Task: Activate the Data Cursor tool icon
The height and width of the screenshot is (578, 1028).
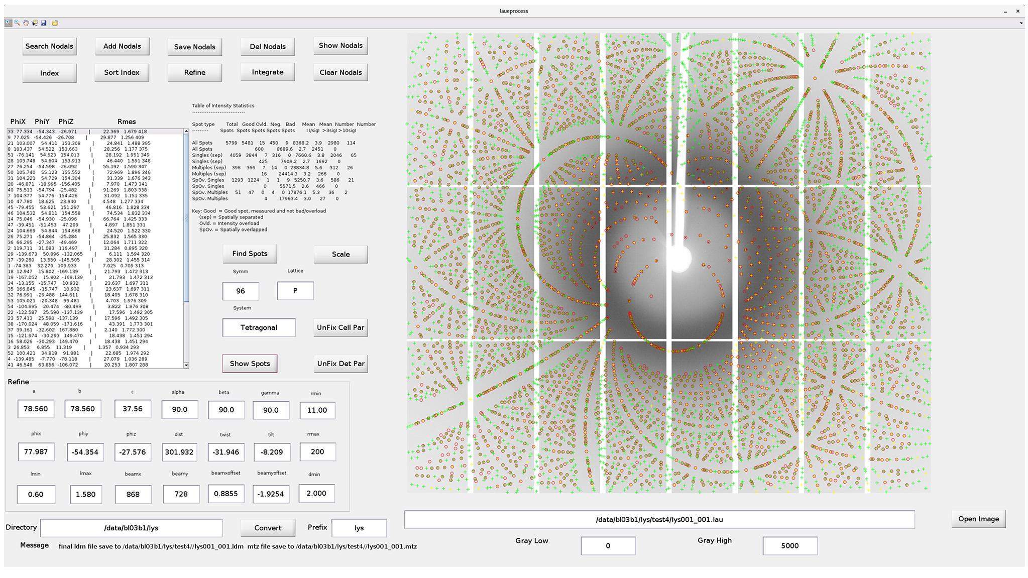Action: pyautogui.click(x=35, y=23)
